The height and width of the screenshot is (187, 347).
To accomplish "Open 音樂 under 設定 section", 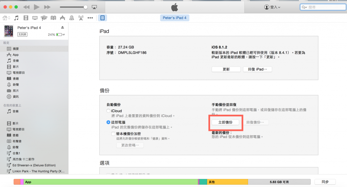I will [34, 61].
